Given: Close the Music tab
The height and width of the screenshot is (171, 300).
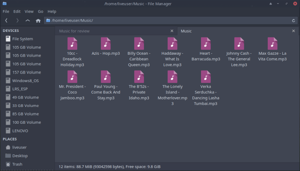Looking at the screenshot, I should click(294, 31).
